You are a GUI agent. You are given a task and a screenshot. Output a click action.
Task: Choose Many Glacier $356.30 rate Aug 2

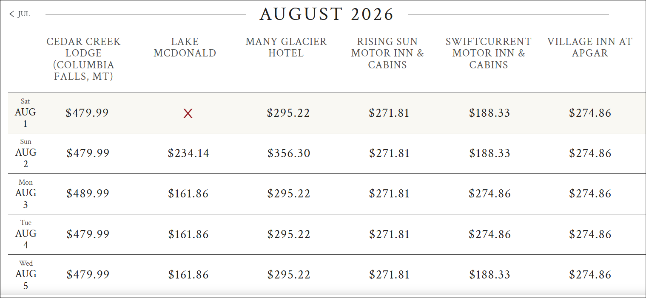(x=289, y=153)
